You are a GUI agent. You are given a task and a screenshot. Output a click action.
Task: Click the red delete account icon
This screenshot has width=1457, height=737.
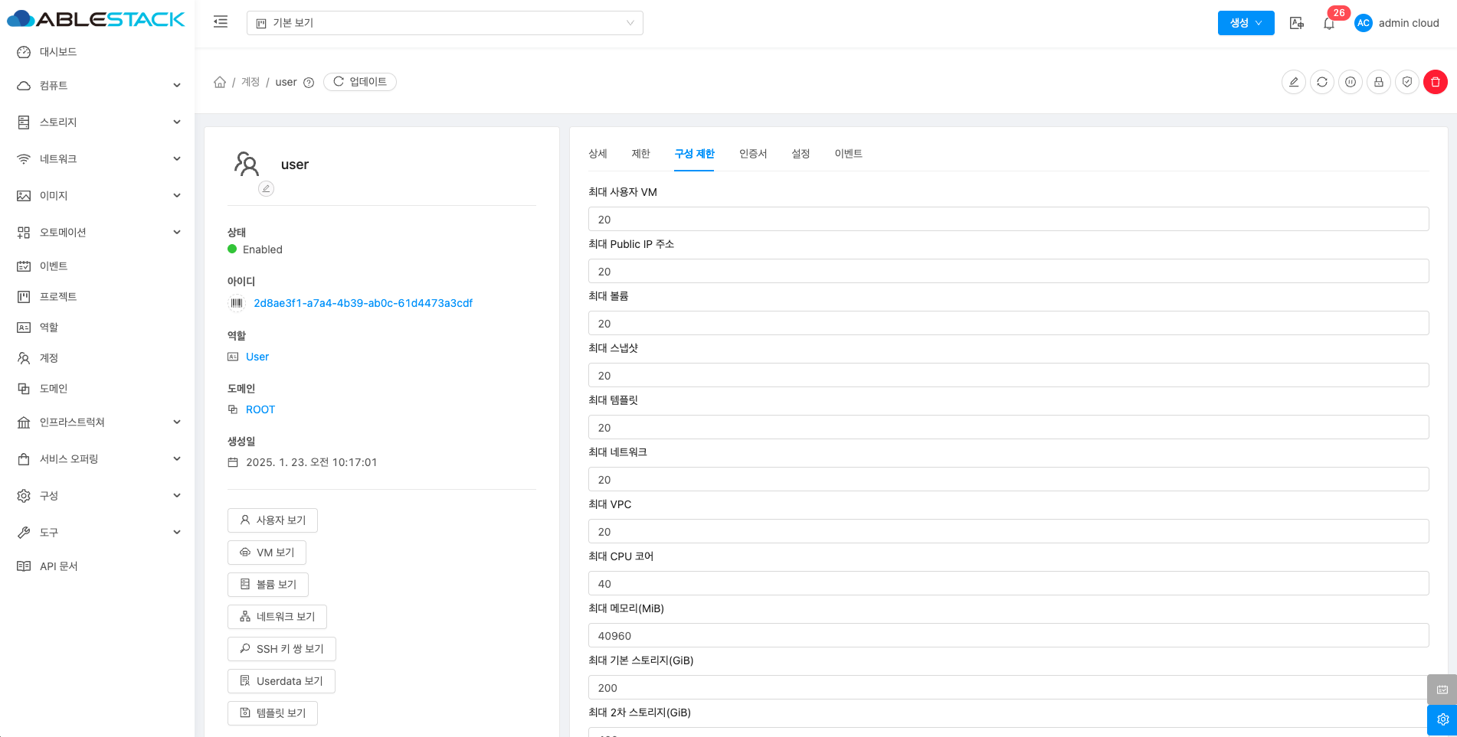tap(1435, 82)
